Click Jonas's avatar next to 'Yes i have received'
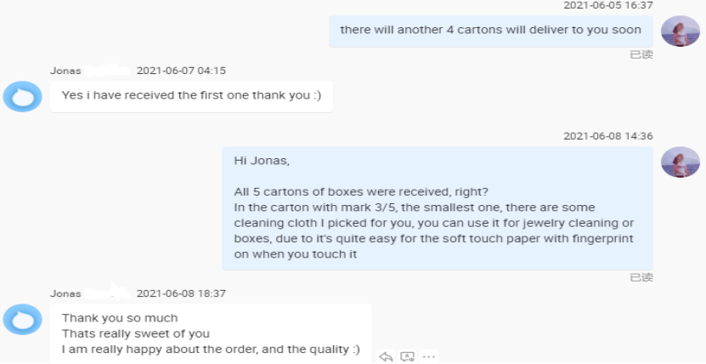The height and width of the screenshot is (364, 706). [22, 96]
